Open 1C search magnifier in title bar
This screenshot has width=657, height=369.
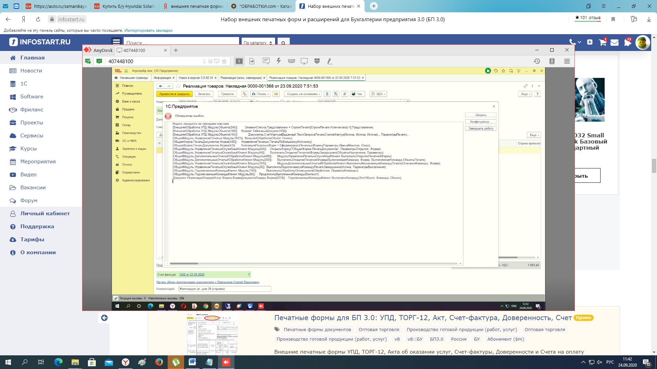[511, 71]
